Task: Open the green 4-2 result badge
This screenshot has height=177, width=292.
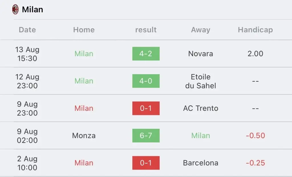Action: pyautogui.click(x=146, y=54)
